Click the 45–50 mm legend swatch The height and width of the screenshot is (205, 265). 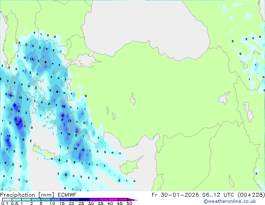click(123, 200)
